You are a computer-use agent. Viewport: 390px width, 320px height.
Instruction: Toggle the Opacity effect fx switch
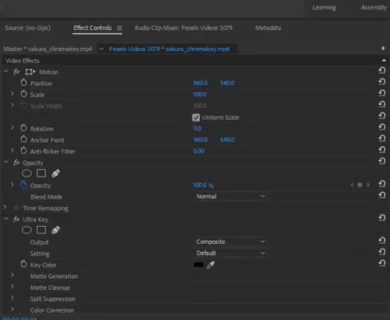click(x=17, y=162)
